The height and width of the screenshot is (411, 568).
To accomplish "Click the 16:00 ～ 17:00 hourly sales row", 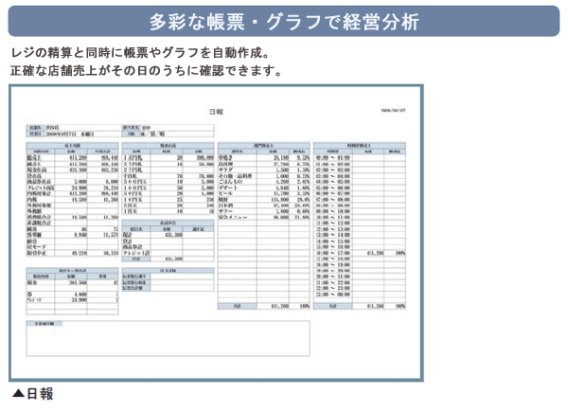I will pyautogui.click(x=360, y=253).
